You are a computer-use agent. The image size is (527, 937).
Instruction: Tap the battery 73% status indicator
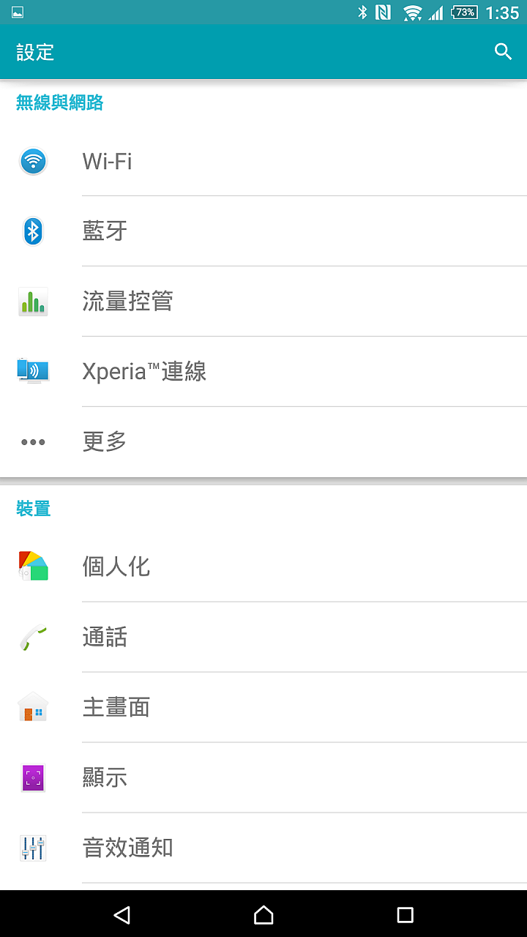click(x=466, y=12)
